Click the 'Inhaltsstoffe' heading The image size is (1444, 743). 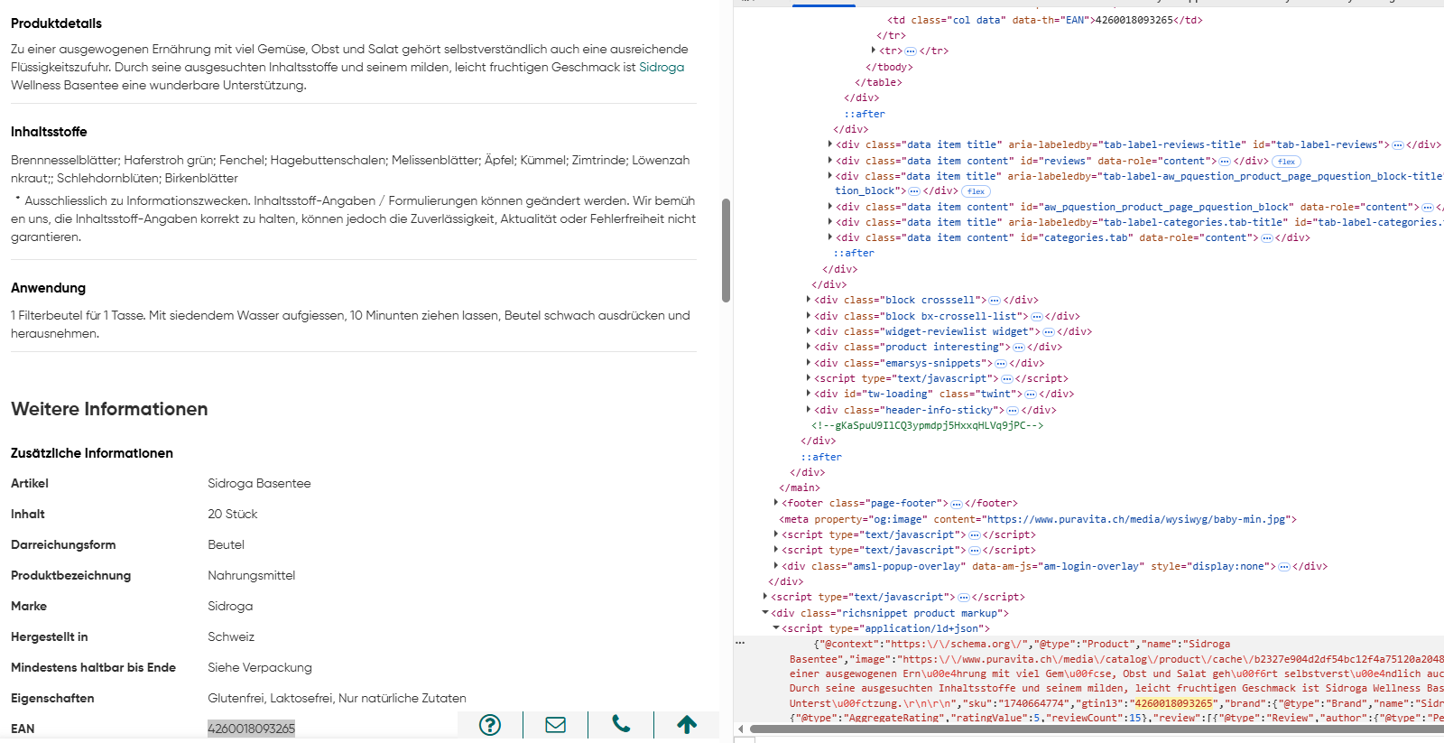click(x=49, y=132)
